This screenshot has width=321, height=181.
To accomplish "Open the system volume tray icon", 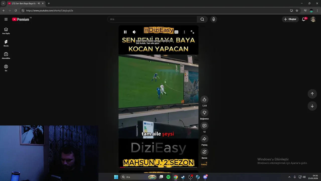I will pyautogui.click(x=304, y=177).
